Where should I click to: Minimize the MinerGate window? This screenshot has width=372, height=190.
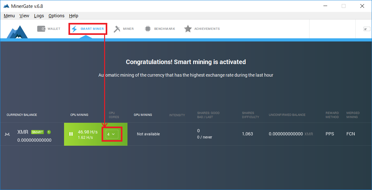point(325,6)
